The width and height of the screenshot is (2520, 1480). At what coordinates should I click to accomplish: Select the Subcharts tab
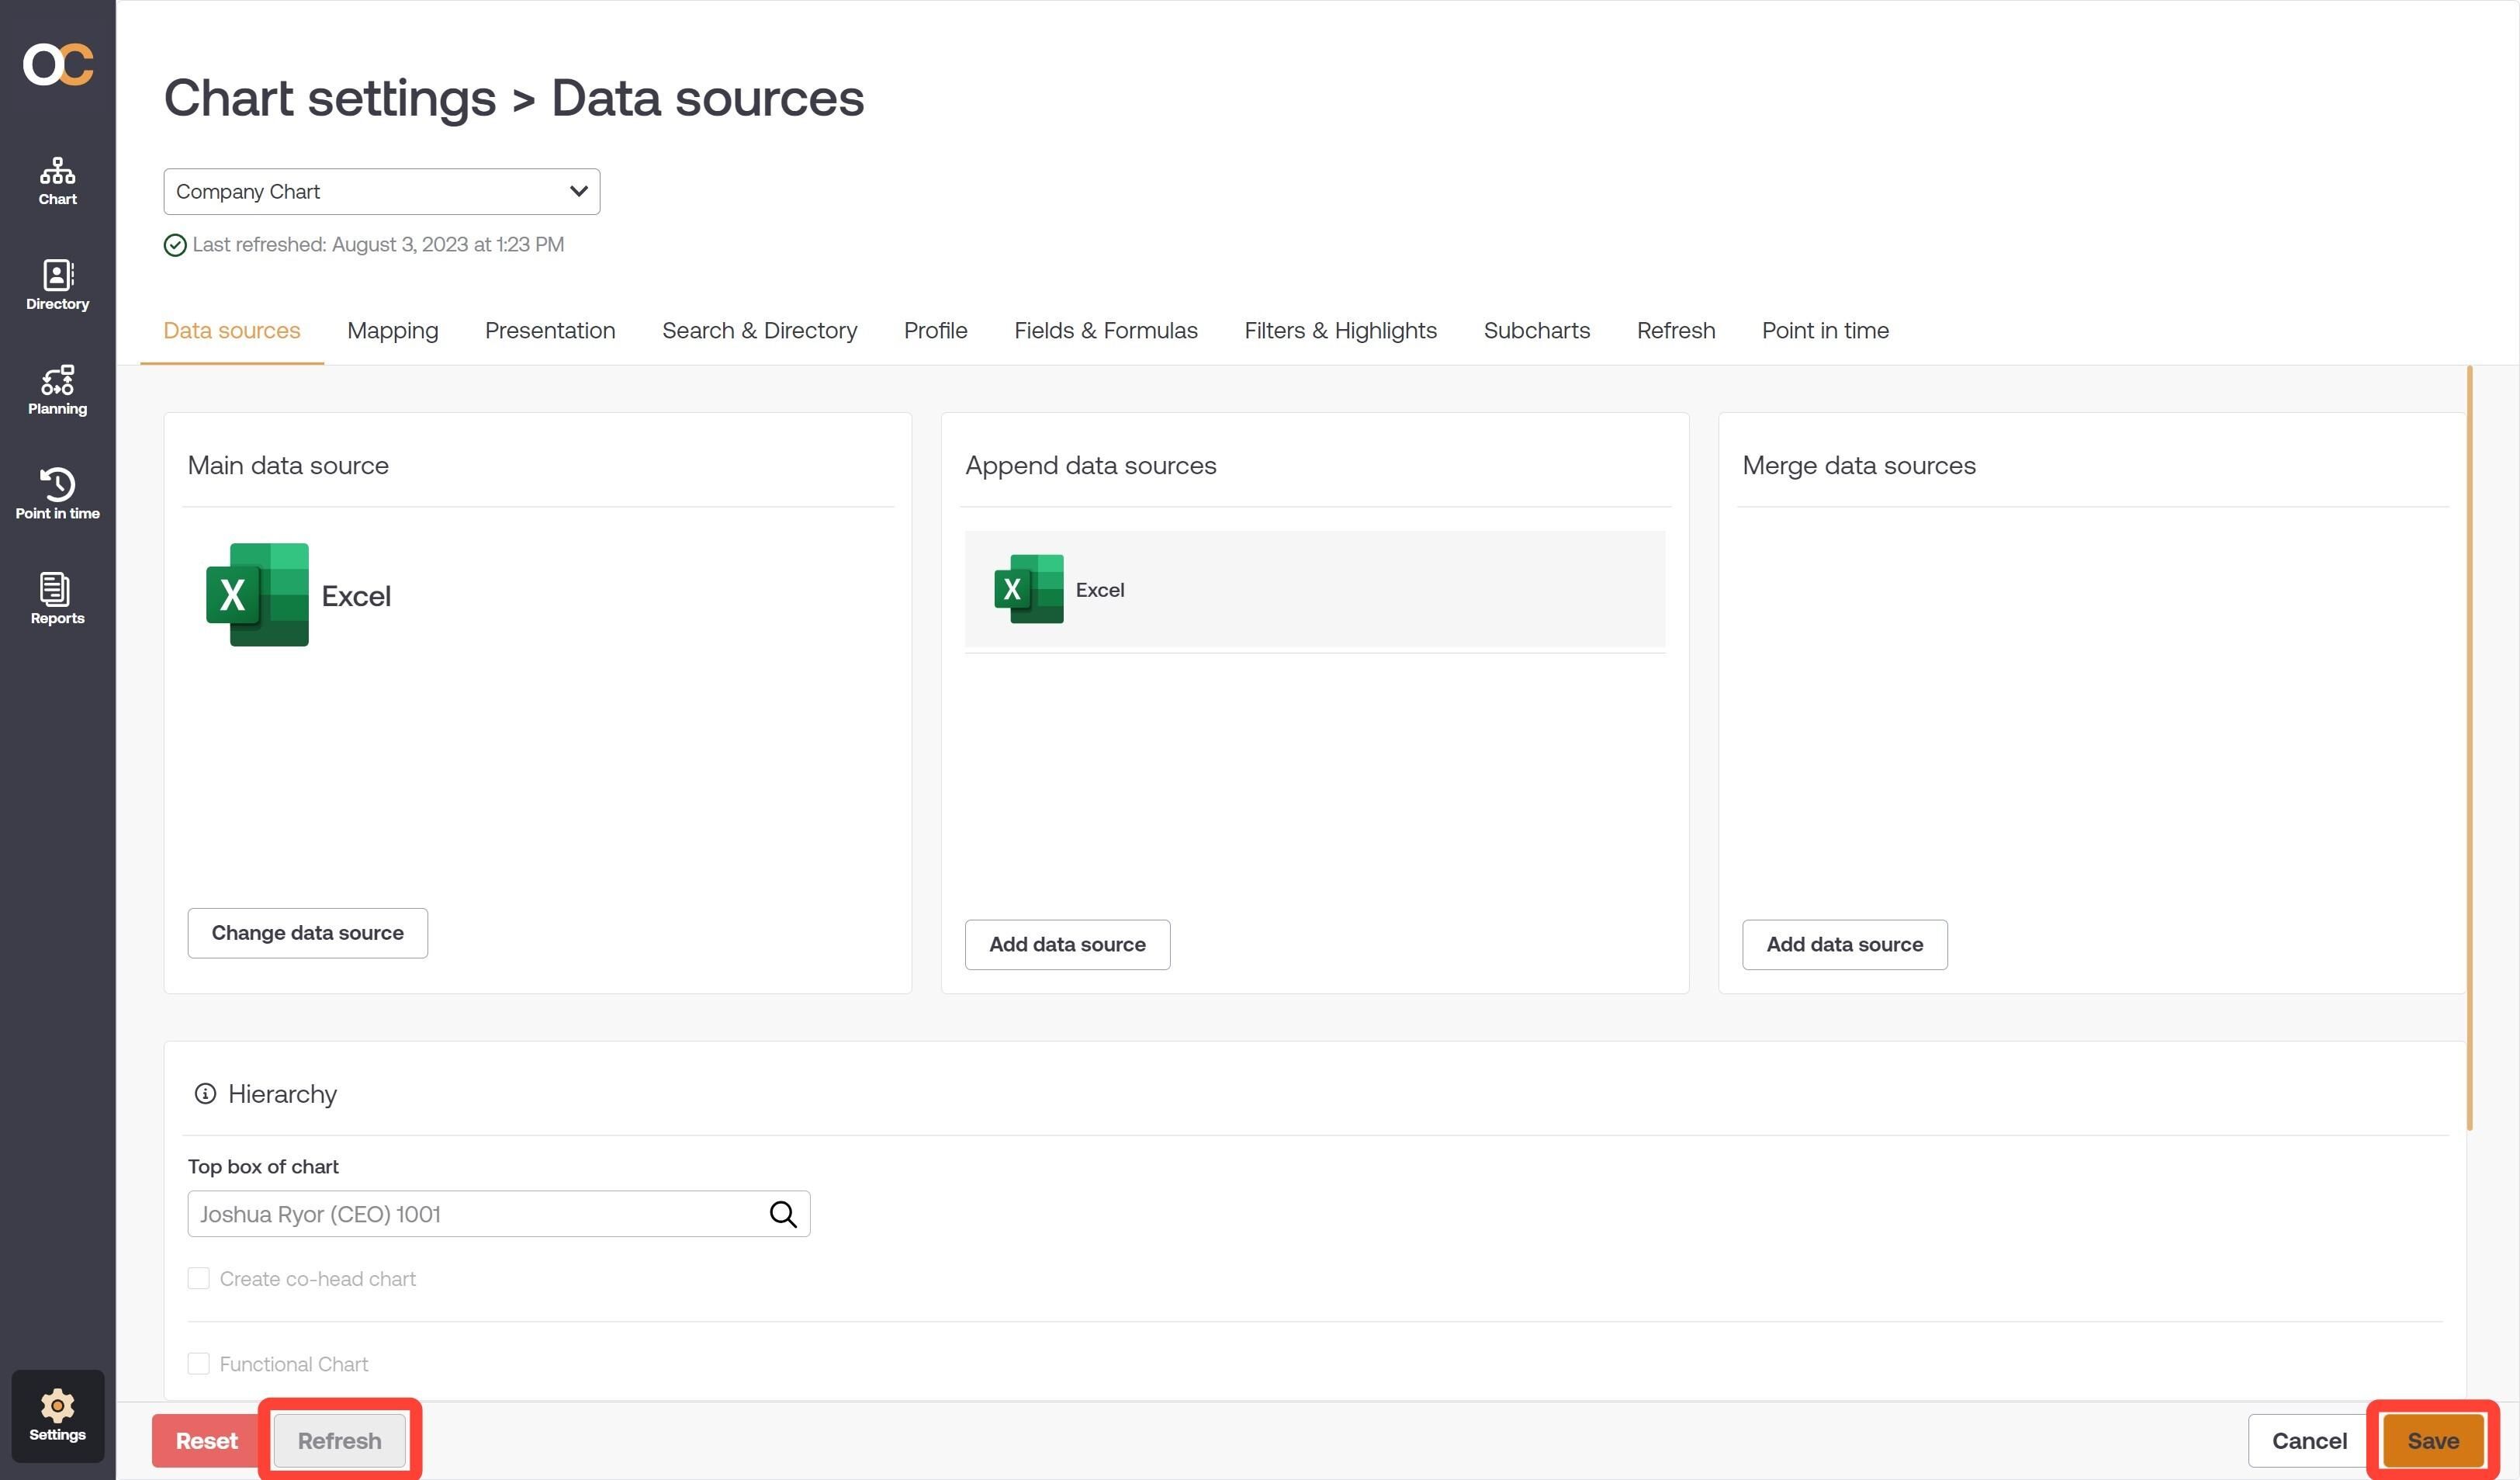point(1536,331)
